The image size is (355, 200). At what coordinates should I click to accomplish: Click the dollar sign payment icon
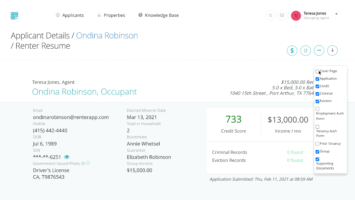click(x=292, y=50)
